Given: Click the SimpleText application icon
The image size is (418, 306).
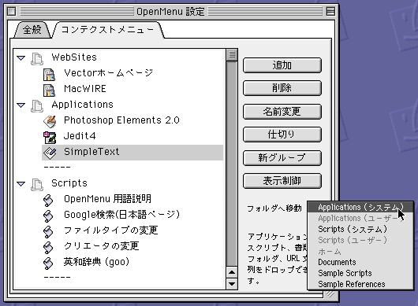Looking at the screenshot, I should click(50, 153).
